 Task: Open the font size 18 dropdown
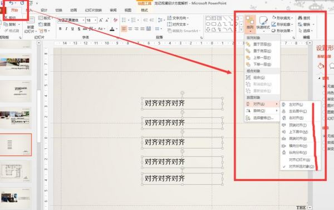click(92, 20)
